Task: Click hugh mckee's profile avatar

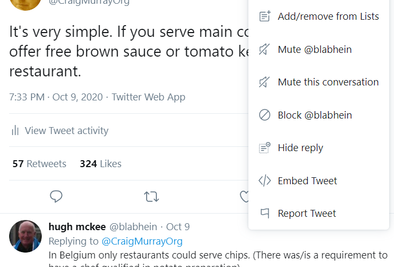Action: pyautogui.click(x=25, y=235)
